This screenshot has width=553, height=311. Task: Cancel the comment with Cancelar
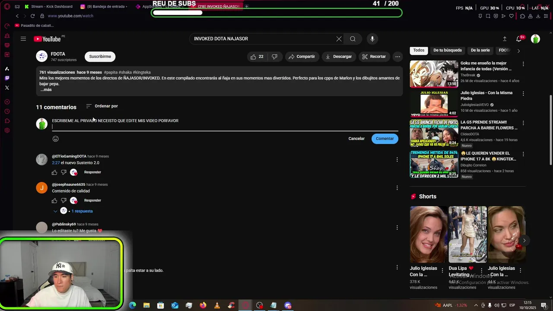click(x=356, y=139)
